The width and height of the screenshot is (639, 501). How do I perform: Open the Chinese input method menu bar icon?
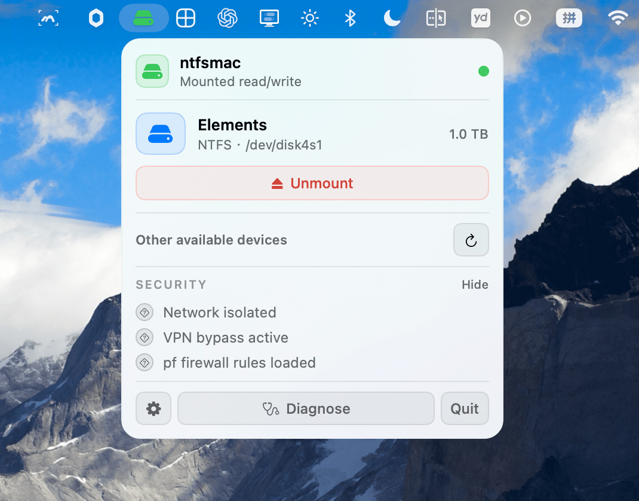[569, 18]
